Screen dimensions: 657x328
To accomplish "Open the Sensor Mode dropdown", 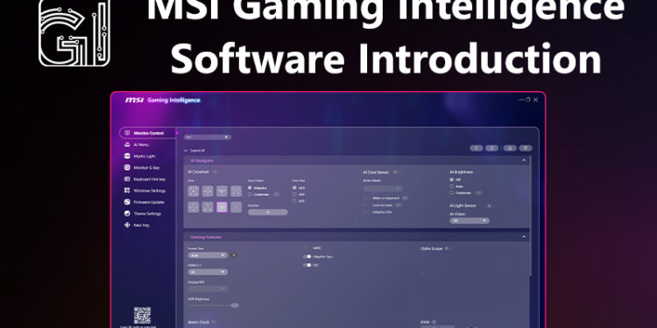I will (383, 189).
